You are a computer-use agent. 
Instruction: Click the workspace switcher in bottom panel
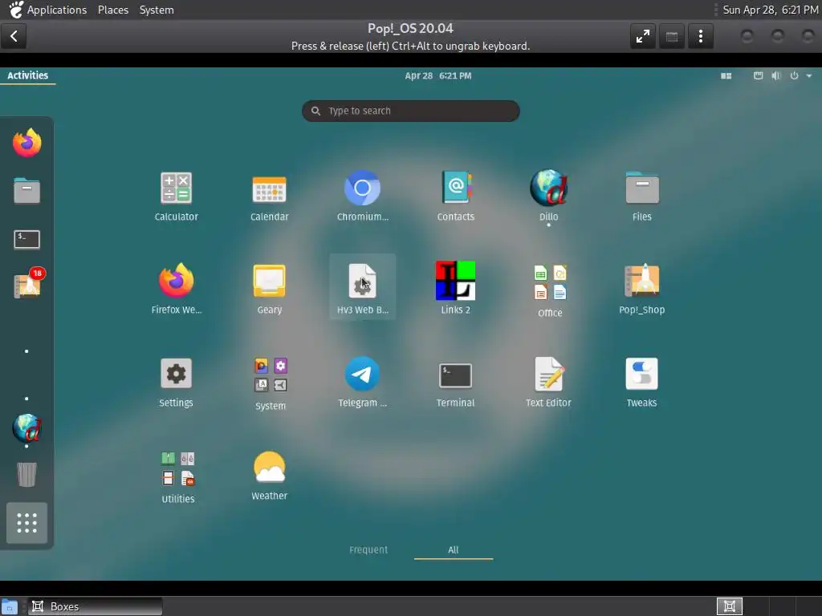tap(768, 606)
